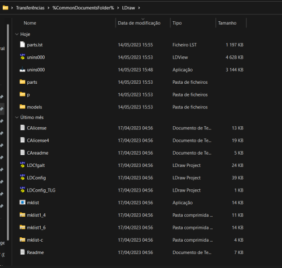282x268 pixels.
Task: Sort by the Tipo column header
Action: point(177,23)
